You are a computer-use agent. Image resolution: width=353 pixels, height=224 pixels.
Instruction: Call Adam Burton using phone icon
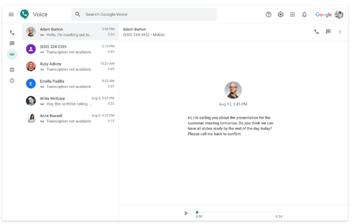[x=317, y=32]
